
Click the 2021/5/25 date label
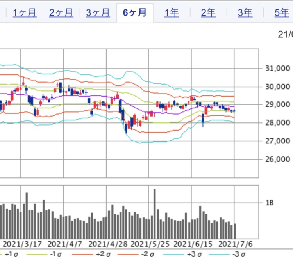[150, 244]
